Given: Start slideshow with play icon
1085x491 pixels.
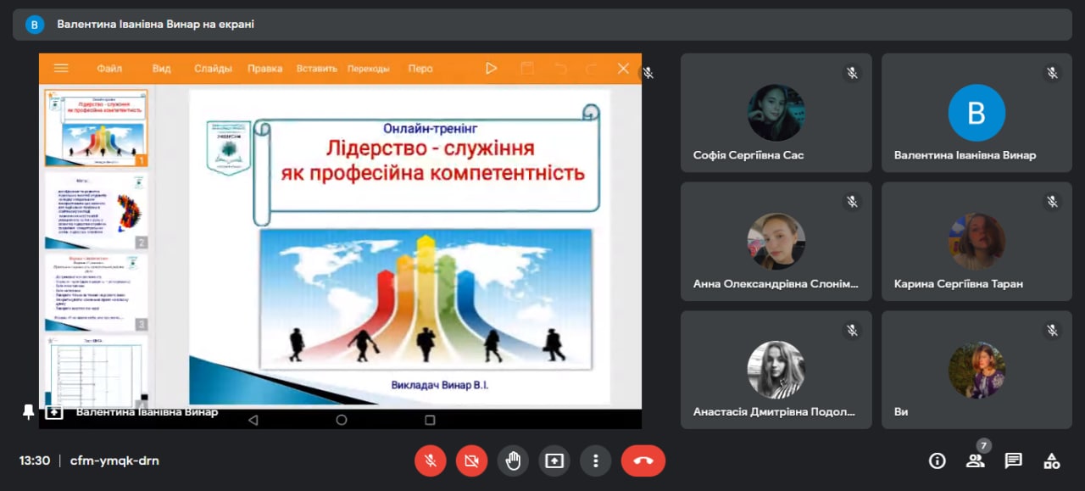Looking at the screenshot, I should (x=491, y=69).
